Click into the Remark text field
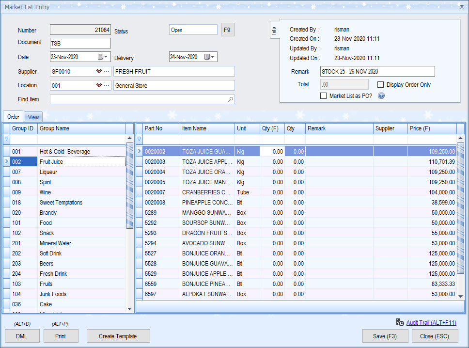469x348 pixels. [x=377, y=72]
